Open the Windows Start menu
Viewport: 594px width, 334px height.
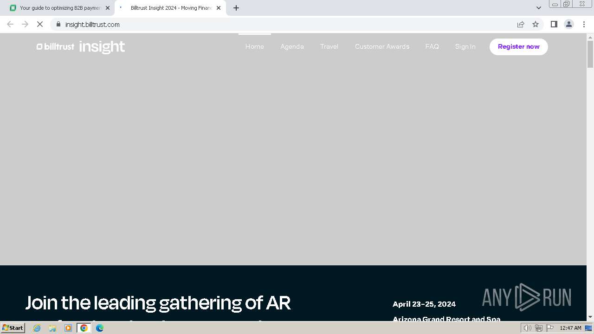(13, 328)
